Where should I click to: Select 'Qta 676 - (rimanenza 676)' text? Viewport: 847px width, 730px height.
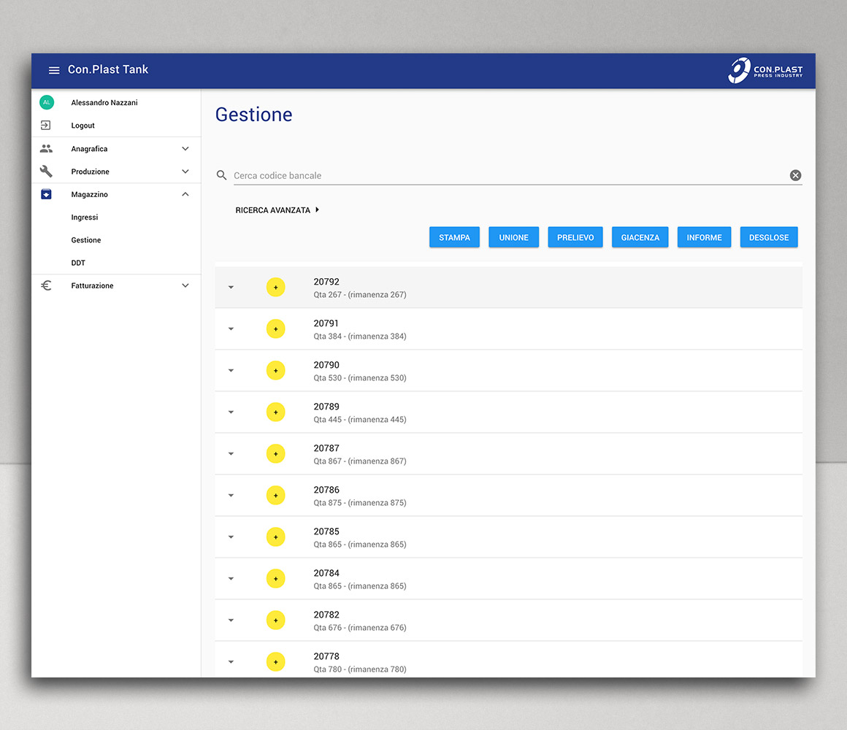tap(360, 627)
